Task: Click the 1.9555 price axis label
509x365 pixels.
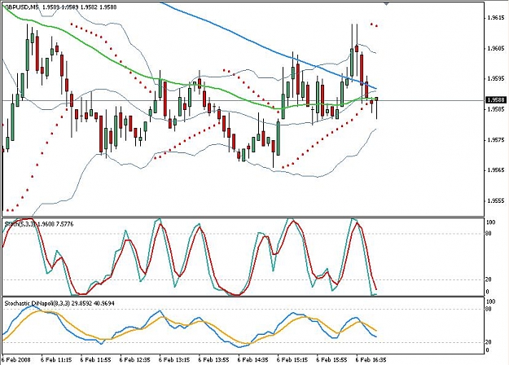Action: 496,201
